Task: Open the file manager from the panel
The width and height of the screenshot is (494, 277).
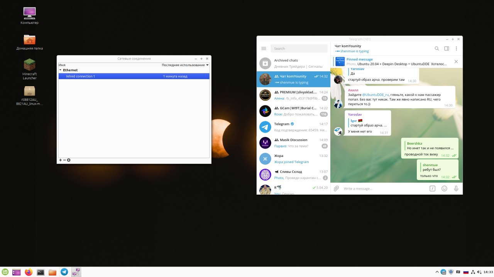Action: coord(52,272)
